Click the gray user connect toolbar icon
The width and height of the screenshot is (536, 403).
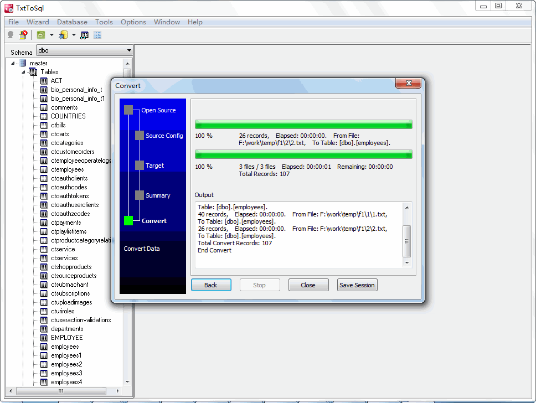pyautogui.click(x=11, y=35)
